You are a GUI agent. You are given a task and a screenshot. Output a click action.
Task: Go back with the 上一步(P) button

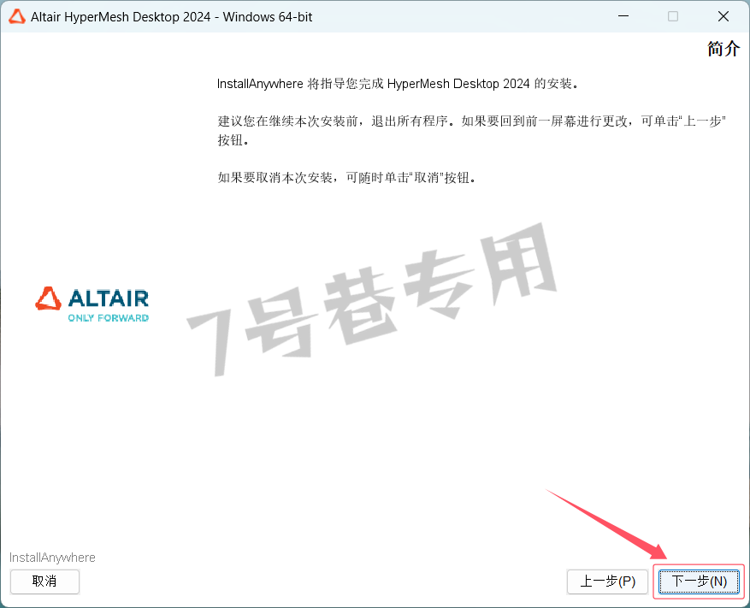[607, 581]
